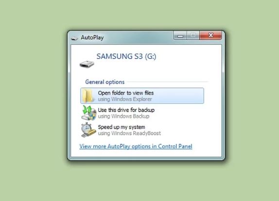
Task: Click the small drive icon in title bar
Action: [74, 38]
